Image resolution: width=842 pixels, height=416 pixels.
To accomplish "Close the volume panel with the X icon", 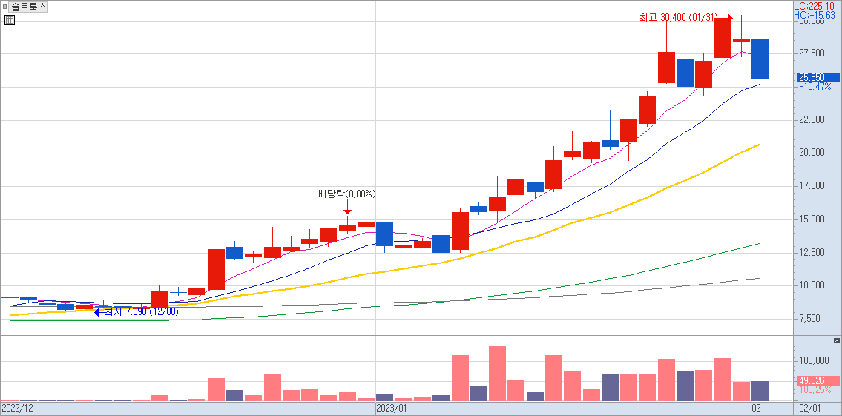I will [x=836, y=341].
